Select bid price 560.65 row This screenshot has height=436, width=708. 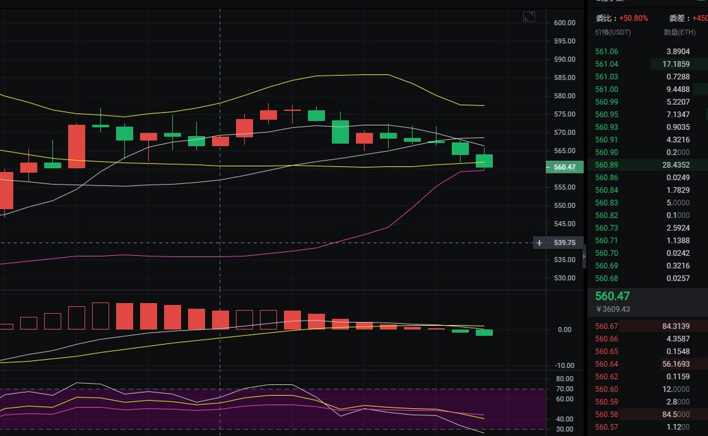click(x=648, y=351)
